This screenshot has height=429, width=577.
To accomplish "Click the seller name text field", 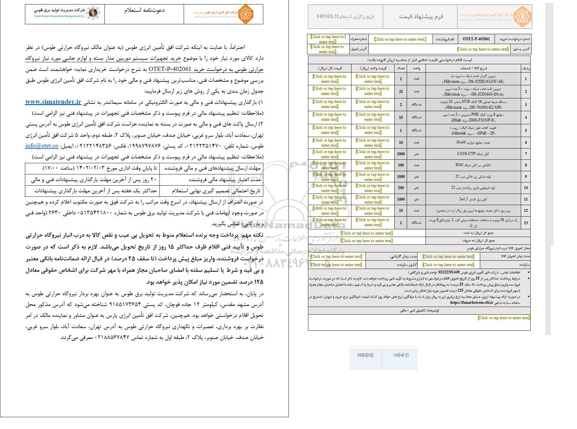I will pos(400,39).
